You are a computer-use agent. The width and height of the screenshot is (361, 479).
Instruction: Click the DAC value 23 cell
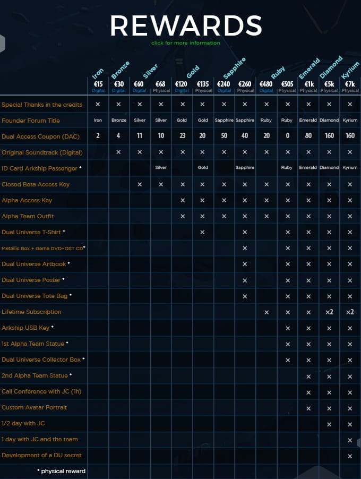(182, 136)
